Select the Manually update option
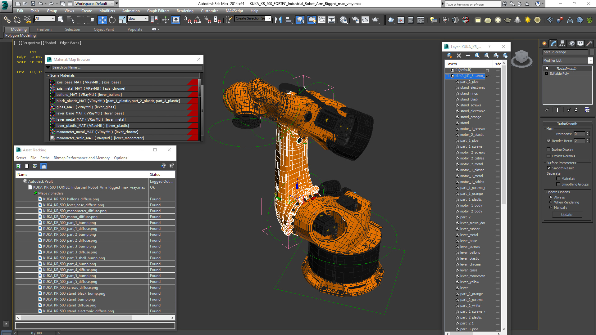This screenshot has width=596, height=335. 551,207
